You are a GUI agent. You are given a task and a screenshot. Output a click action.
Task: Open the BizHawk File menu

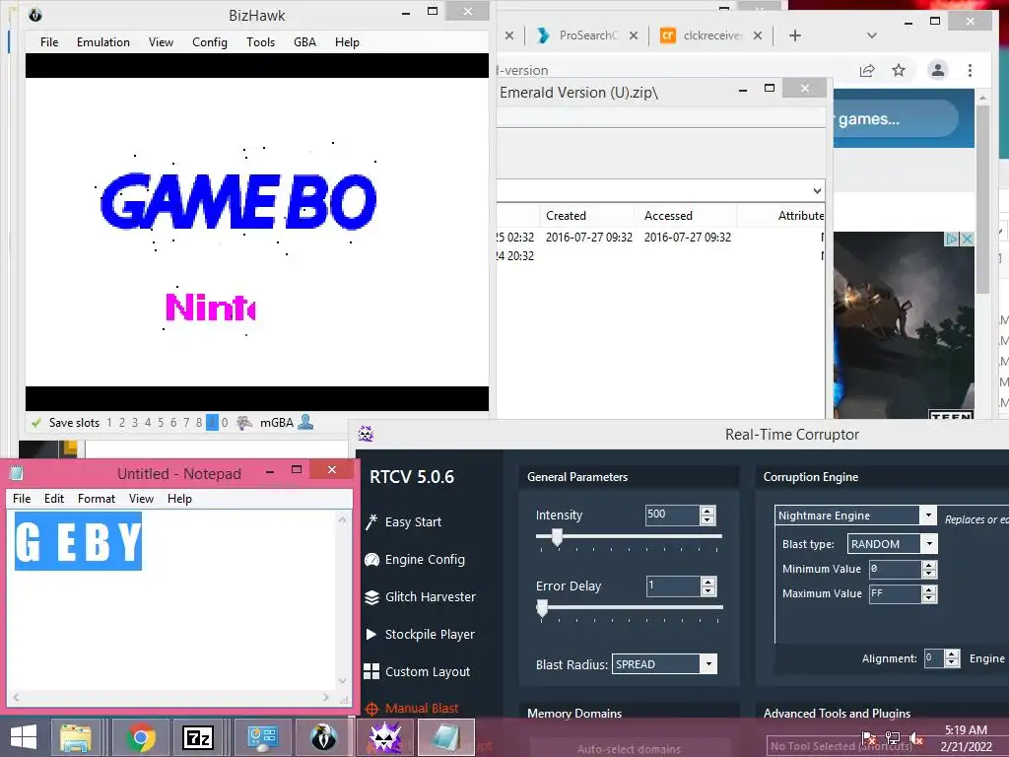(x=49, y=41)
